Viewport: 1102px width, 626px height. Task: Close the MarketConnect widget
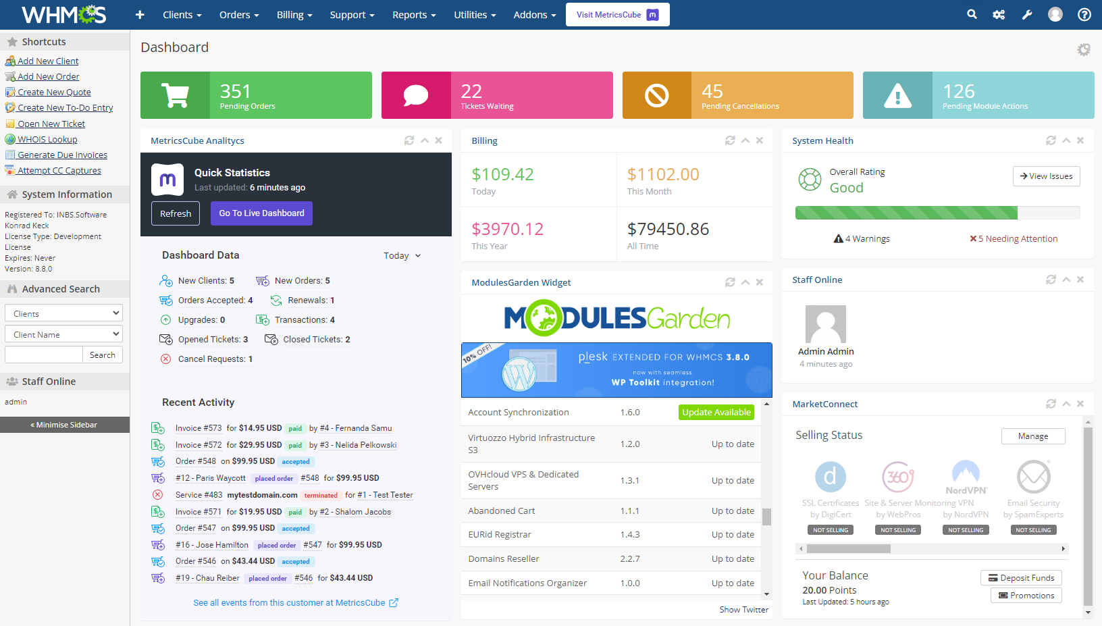[1080, 404]
